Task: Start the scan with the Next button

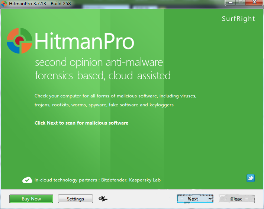Action: [x=193, y=199]
